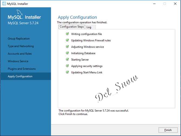Click green check beside Adjusting Windows service
Viewport: 181px width, 136px height.
[67, 47]
